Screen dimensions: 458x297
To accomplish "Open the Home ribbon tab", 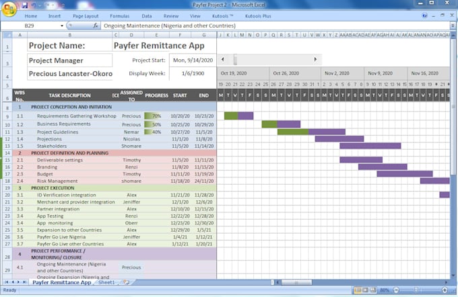I will tap(31, 16).
